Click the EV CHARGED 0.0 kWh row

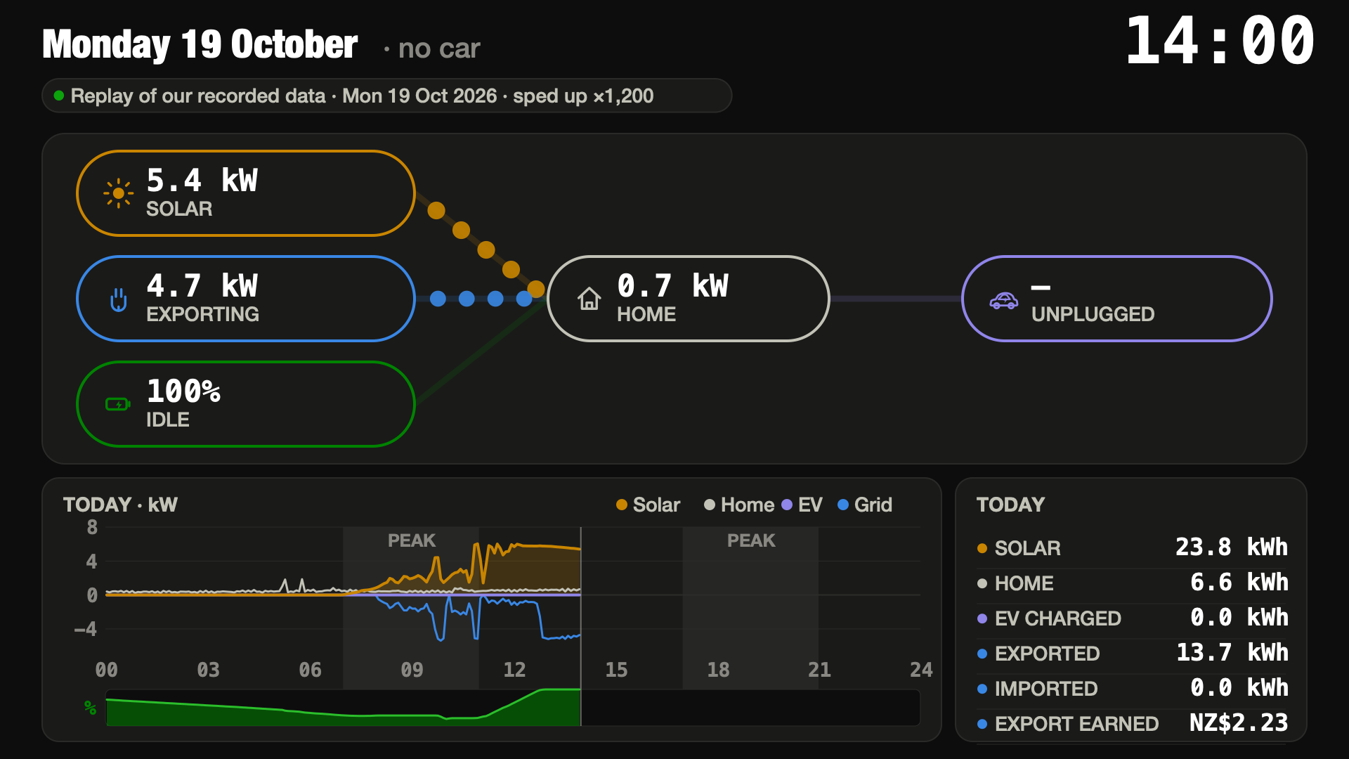point(1133,618)
